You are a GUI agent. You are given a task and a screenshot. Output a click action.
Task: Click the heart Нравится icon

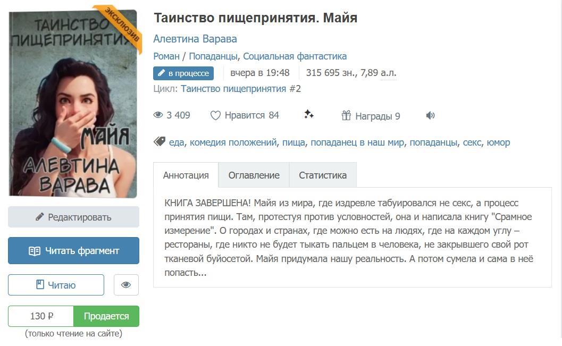215,115
